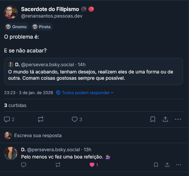Bookmark the main post
Screen dimensions: 189x176
pos(153,119)
